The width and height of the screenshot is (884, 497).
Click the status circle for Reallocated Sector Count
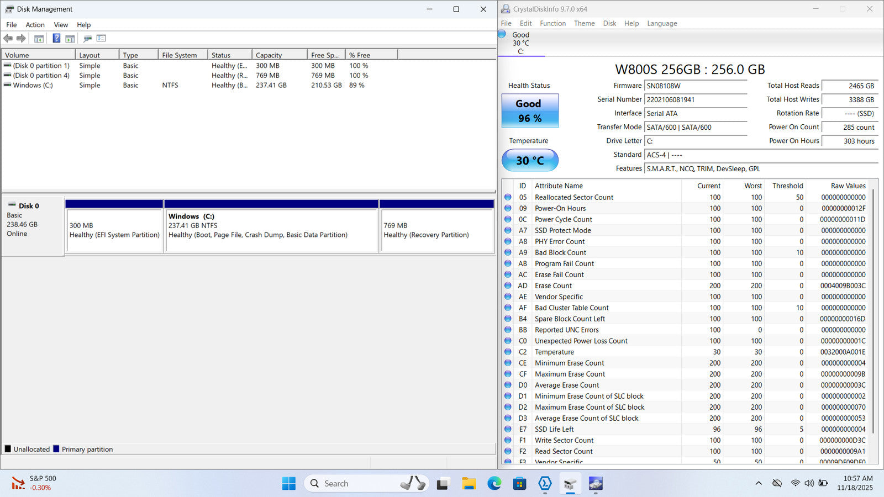tap(508, 197)
